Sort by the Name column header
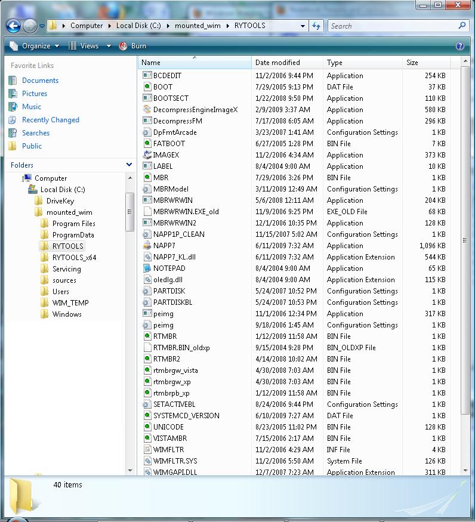Viewport: 475px width, 522px height. [195, 62]
